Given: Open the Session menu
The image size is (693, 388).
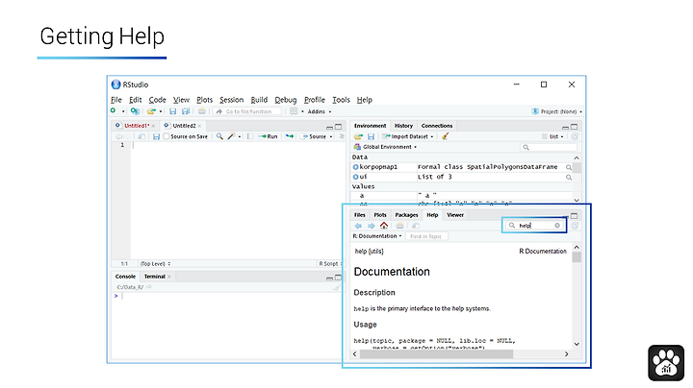Looking at the screenshot, I should point(232,100).
